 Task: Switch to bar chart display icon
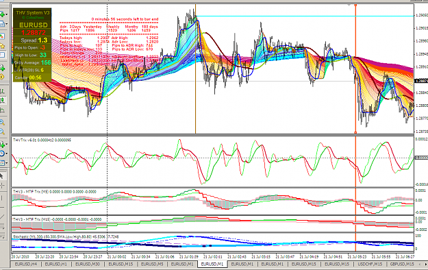(x=2, y=91)
